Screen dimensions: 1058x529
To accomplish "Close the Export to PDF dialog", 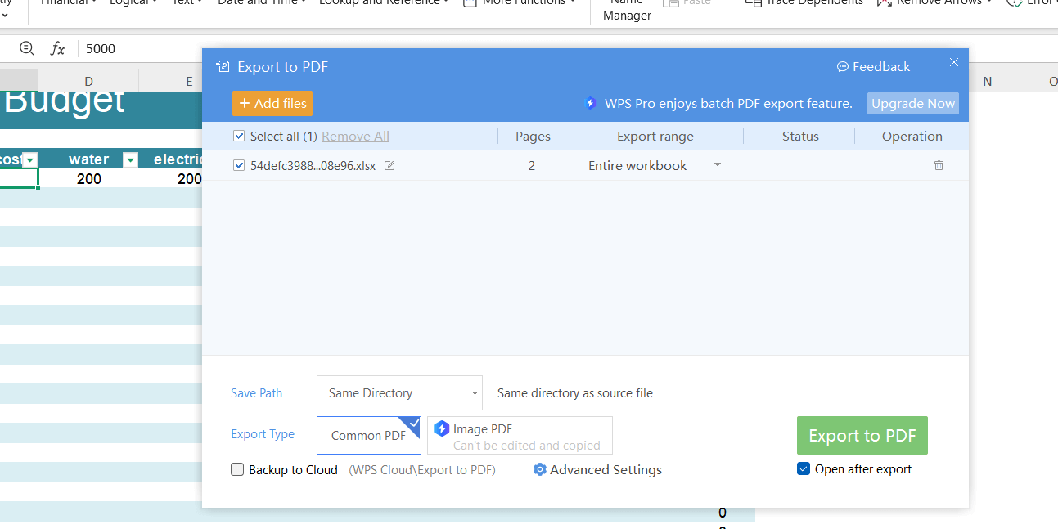I will [x=953, y=62].
